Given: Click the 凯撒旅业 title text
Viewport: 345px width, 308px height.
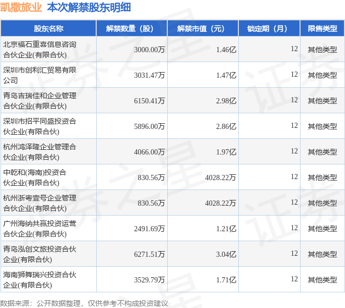Looking at the screenshot, I should click(x=21, y=7).
